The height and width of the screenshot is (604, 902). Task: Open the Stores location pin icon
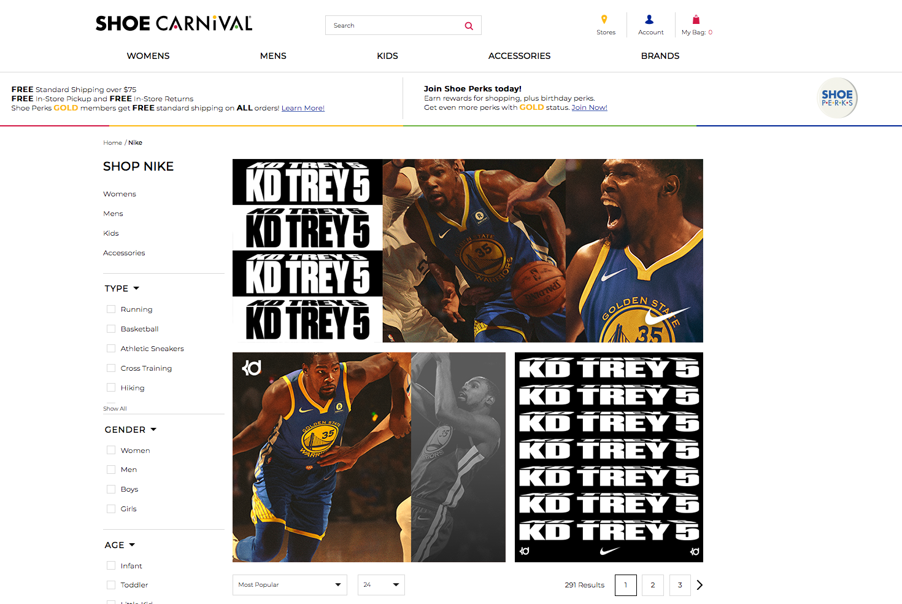604,19
